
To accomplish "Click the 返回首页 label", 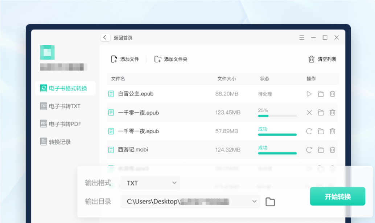I will tap(123, 38).
